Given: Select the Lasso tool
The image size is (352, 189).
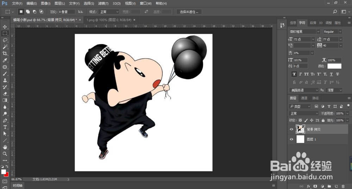Looking at the screenshot, I should tap(5, 40).
